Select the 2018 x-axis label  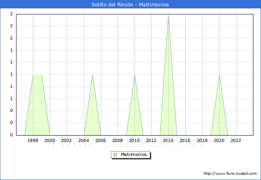(202, 140)
